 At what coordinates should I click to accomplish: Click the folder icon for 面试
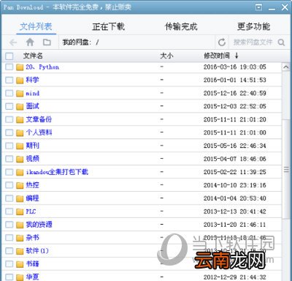(x=20, y=107)
